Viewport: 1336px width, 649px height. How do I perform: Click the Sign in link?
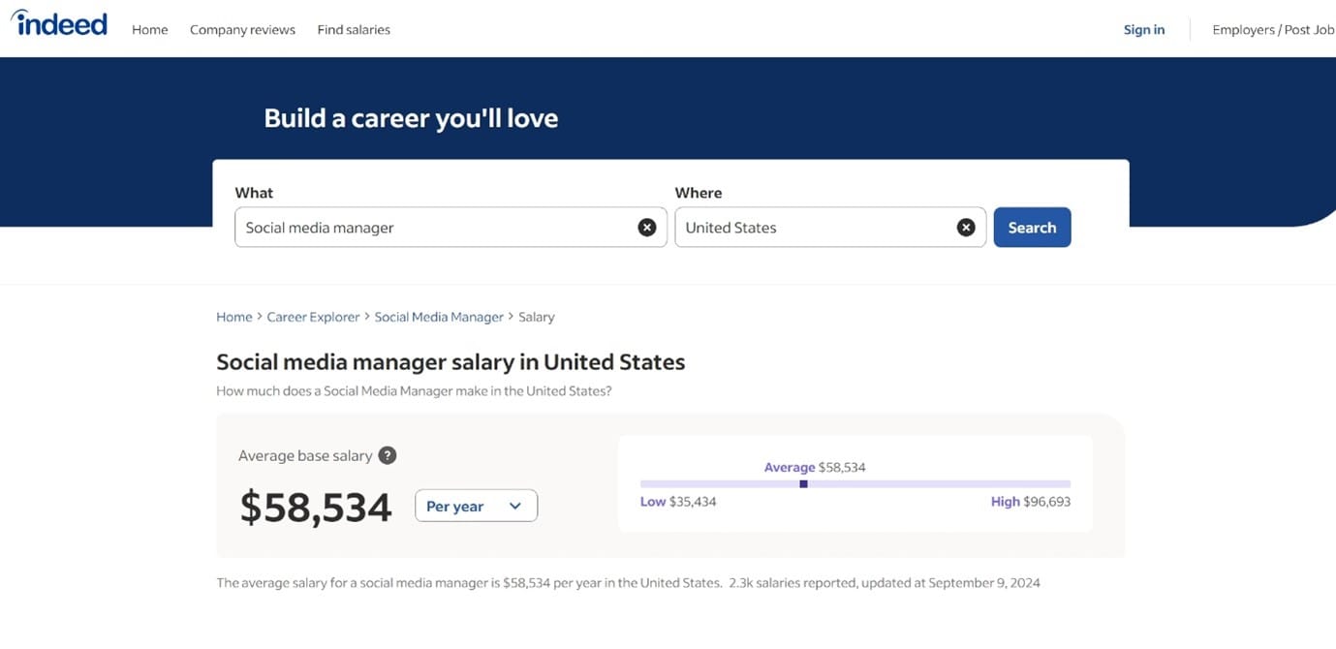(1144, 30)
